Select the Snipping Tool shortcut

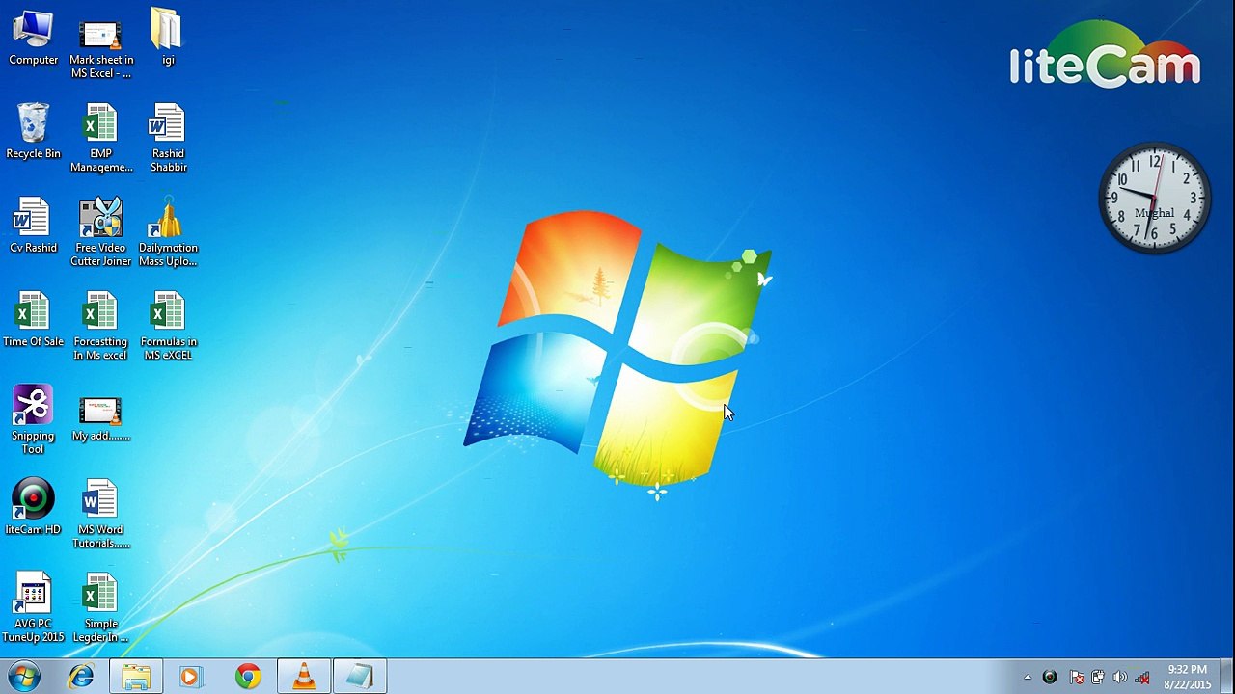[x=33, y=420]
